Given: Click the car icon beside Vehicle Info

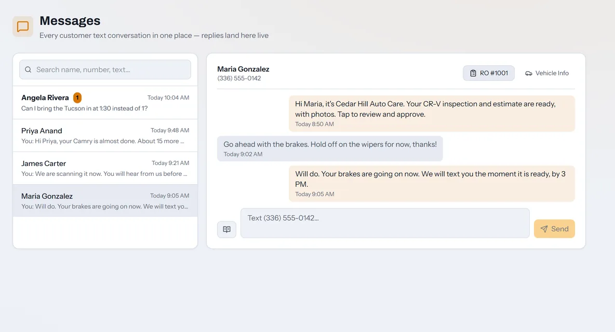Looking at the screenshot, I should point(529,73).
